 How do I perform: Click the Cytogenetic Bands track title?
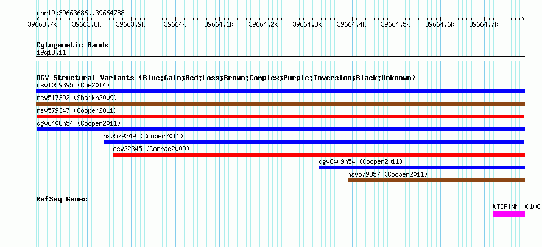[x=72, y=45]
